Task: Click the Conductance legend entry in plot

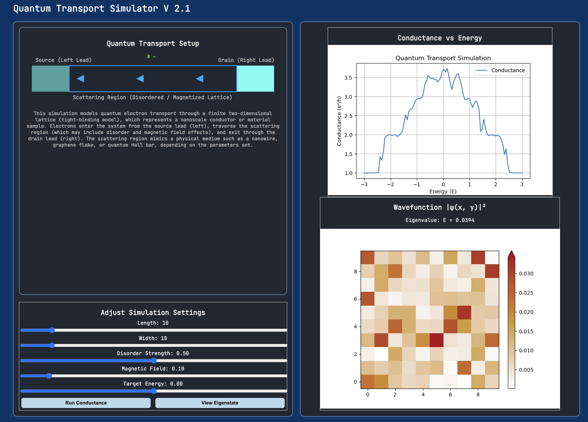Action: click(x=501, y=70)
